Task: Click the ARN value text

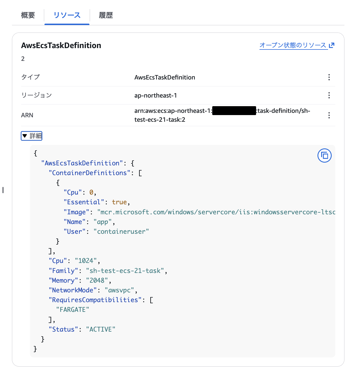Action: tap(222, 115)
